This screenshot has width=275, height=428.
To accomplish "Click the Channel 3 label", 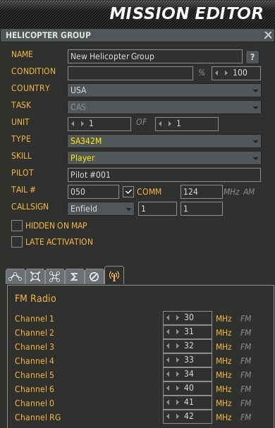I will pos(35,347).
